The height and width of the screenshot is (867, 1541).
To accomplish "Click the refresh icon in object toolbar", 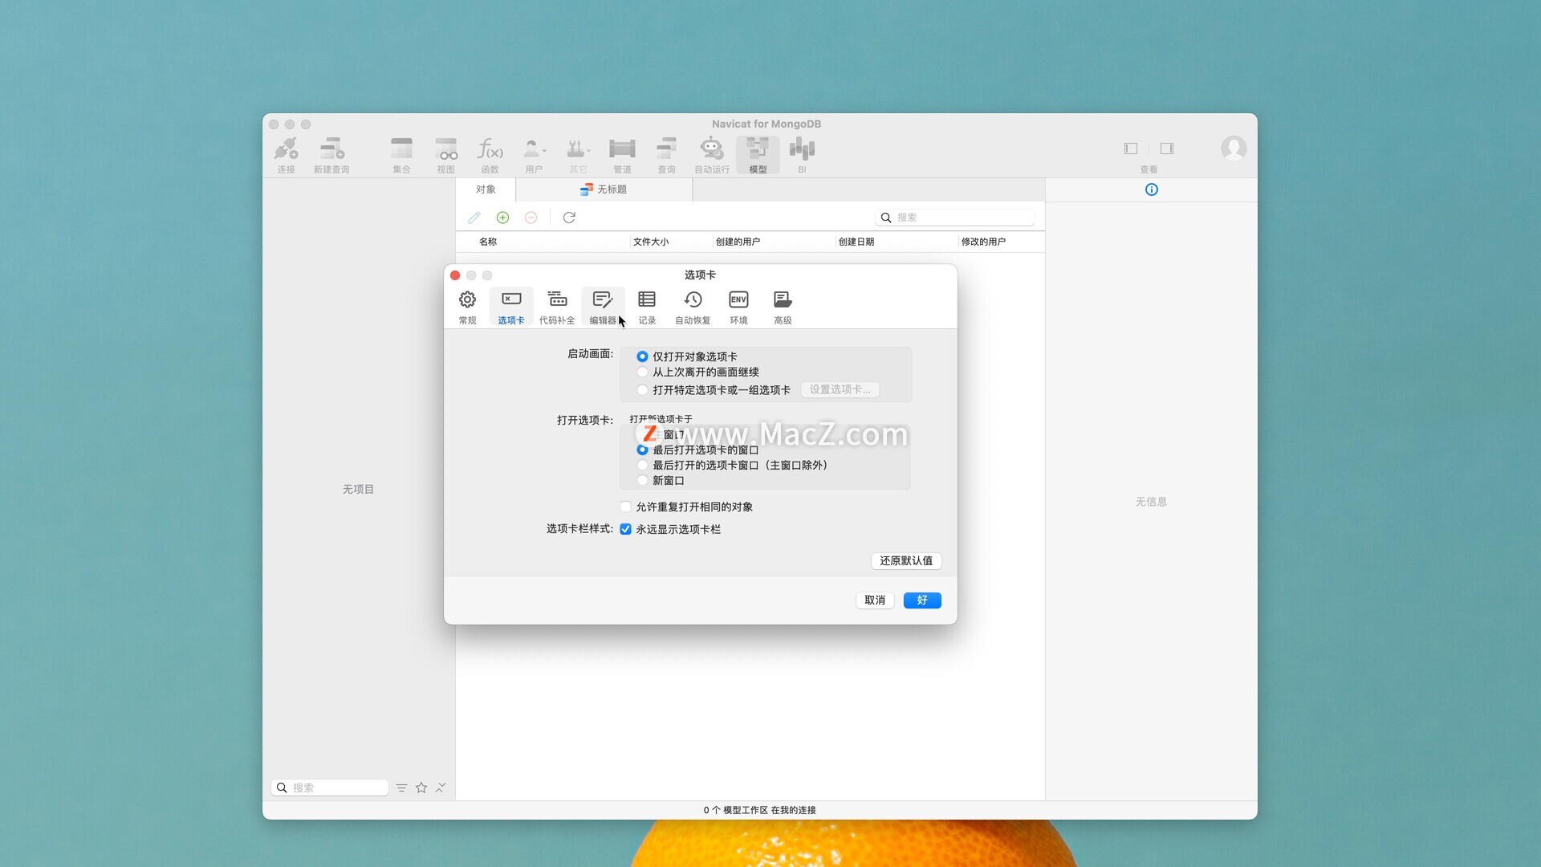I will pyautogui.click(x=569, y=218).
